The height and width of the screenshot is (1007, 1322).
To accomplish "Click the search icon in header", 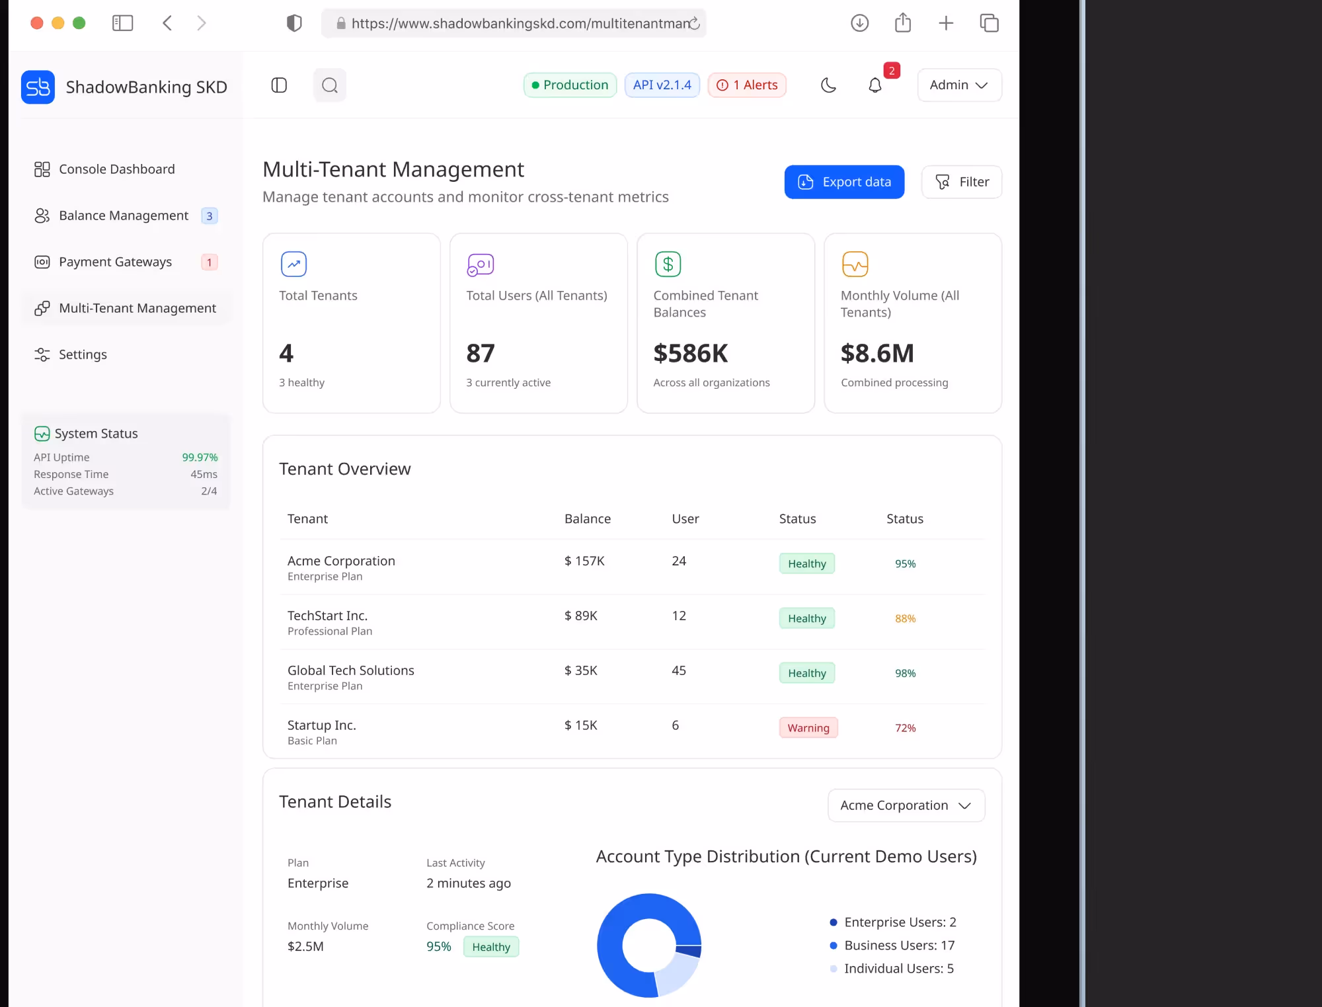I will pyautogui.click(x=329, y=85).
